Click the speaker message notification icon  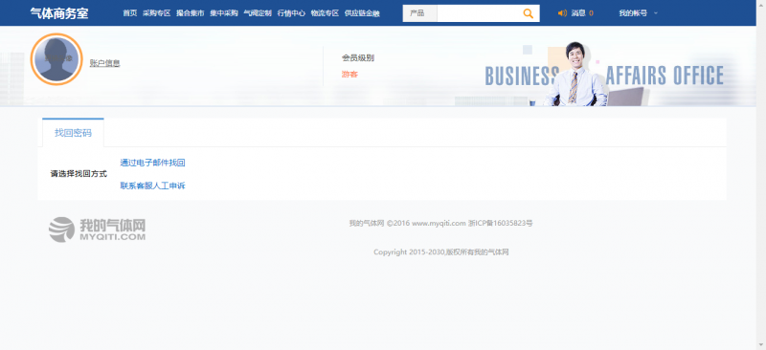(562, 13)
